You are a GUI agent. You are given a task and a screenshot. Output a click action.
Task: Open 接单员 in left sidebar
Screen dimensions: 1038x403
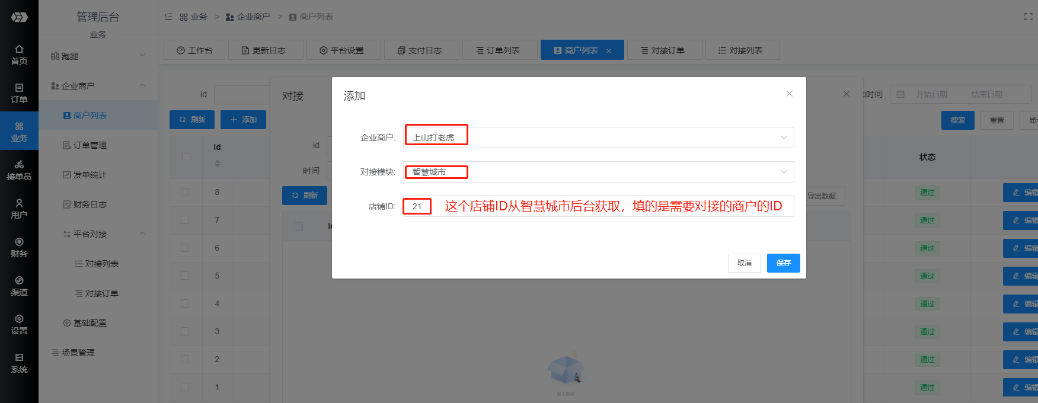19,170
